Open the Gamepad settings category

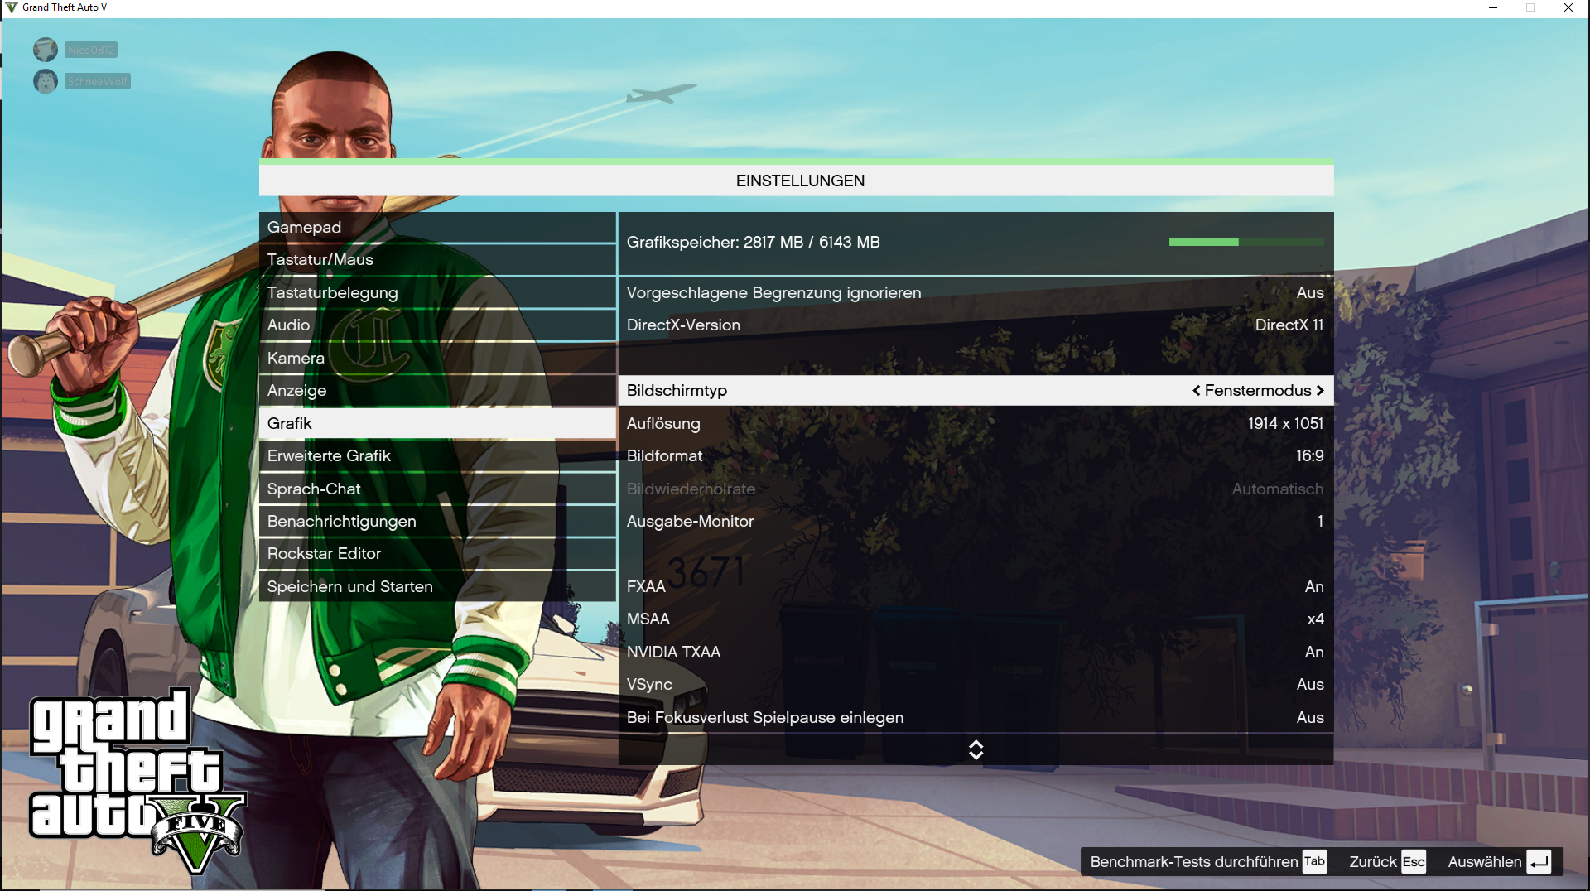click(x=437, y=227)
